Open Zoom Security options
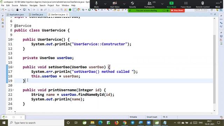Screen dimensions: 224x126 (132, 5)
